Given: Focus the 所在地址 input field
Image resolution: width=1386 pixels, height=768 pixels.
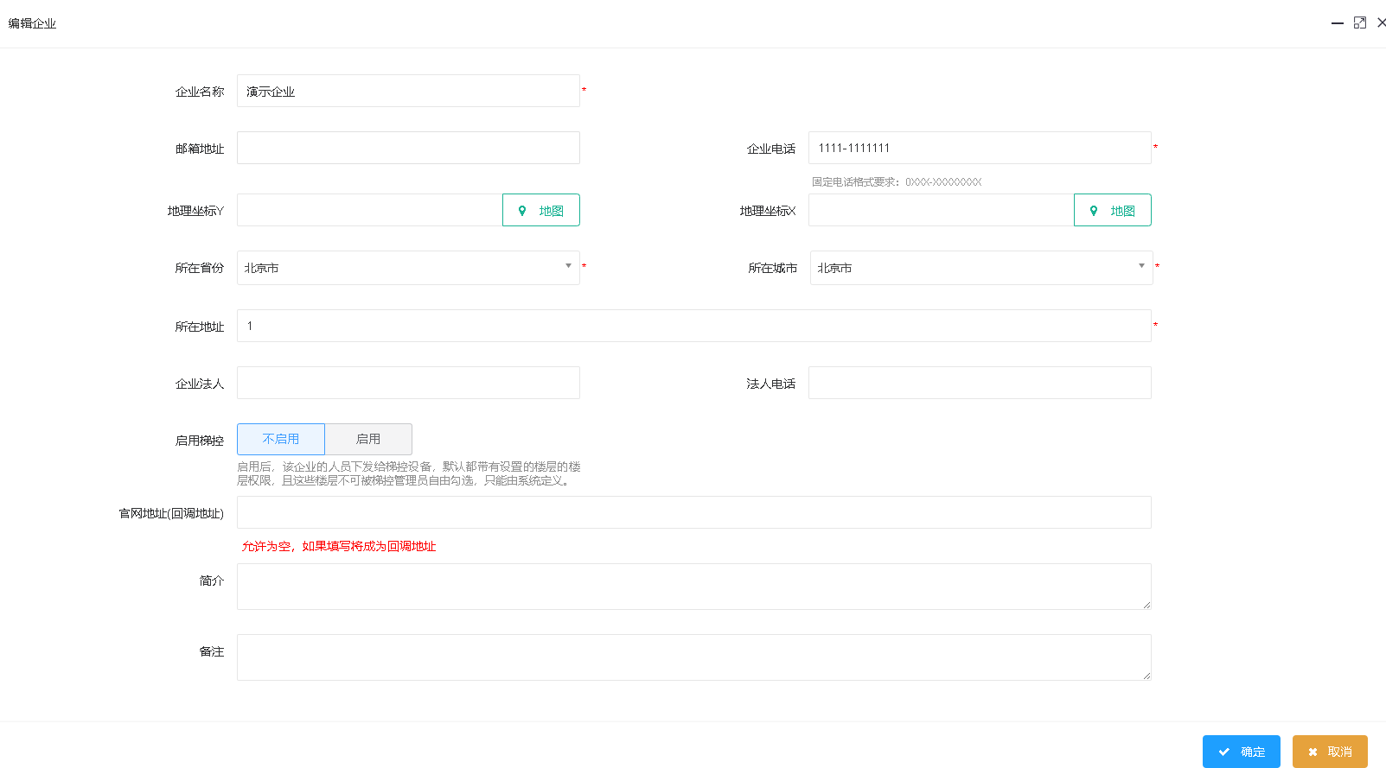Looking at the screenshot, I should 694,326.
